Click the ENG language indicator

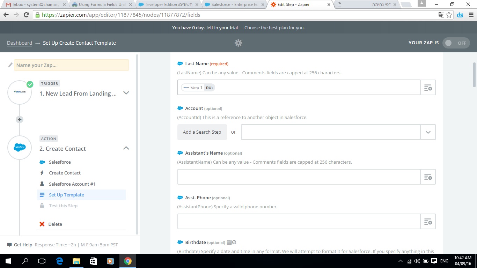[444, 261]
